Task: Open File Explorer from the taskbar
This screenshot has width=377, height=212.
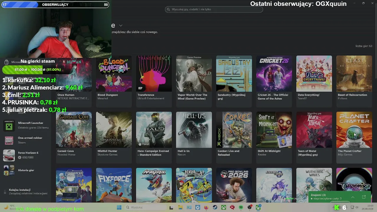Action: point(180,208)
